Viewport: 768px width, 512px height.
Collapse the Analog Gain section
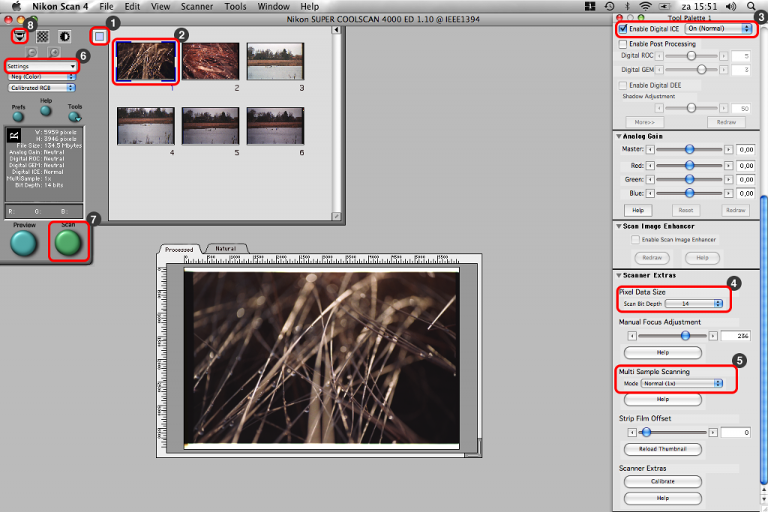(619, 136)
